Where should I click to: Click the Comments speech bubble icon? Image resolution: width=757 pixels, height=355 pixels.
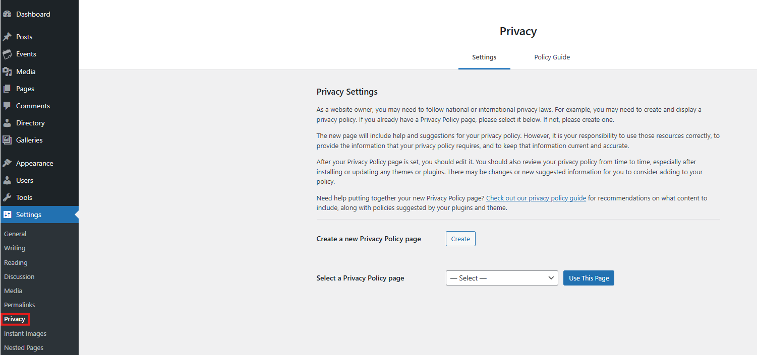(x=7, y=106)
